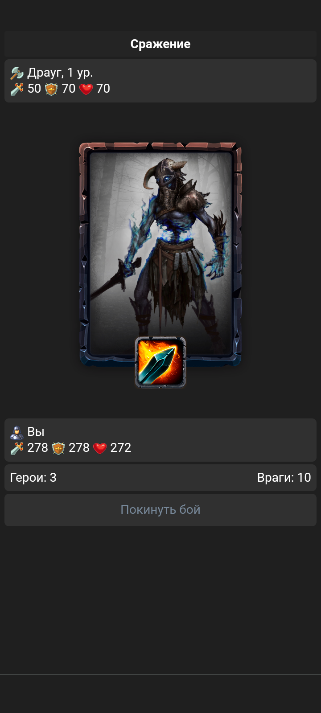This screenshot has height=713, width=321.
Task: Click your health heart icon
Action: 100,448
